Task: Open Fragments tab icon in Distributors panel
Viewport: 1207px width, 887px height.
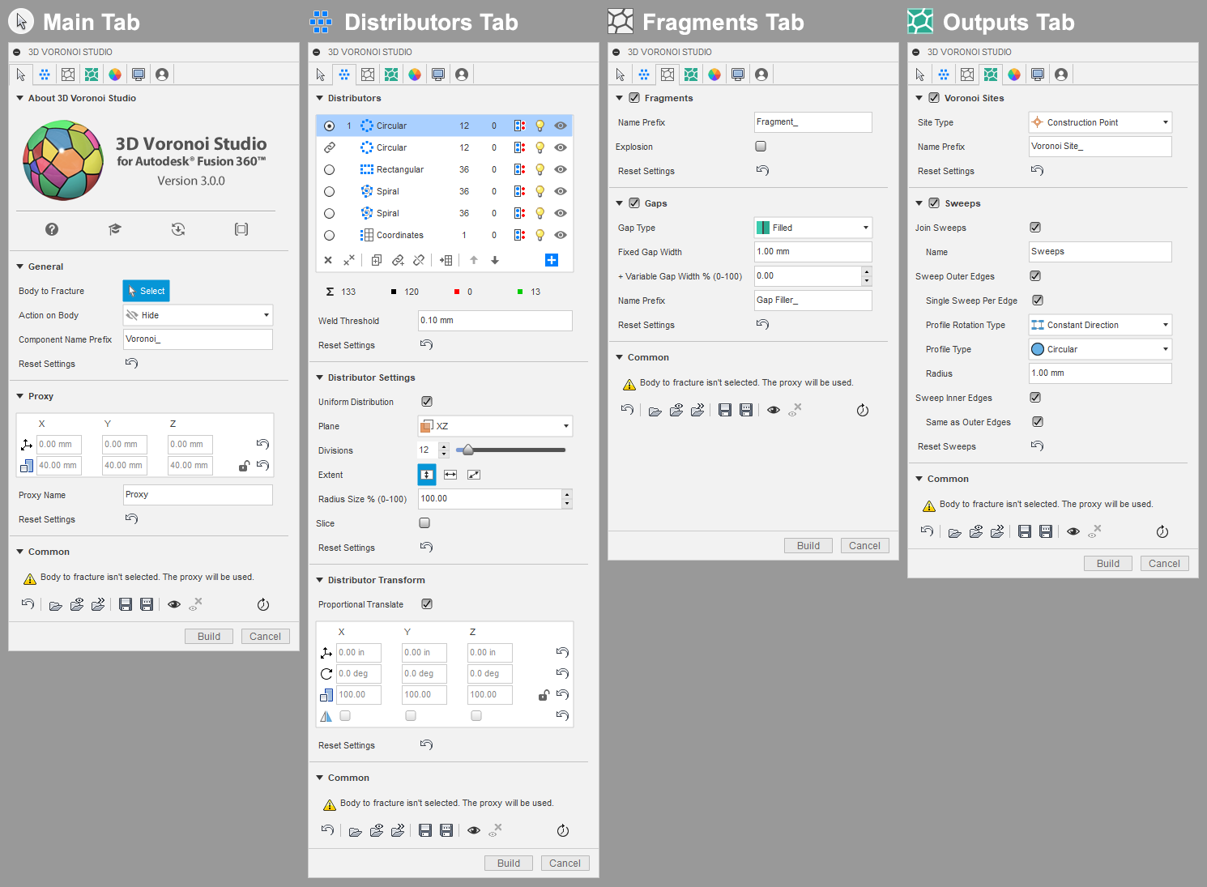Action: pyautogui.click(x=368, y=75)
